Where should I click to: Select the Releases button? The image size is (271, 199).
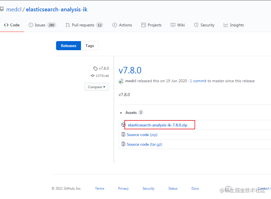pos(69,46)
